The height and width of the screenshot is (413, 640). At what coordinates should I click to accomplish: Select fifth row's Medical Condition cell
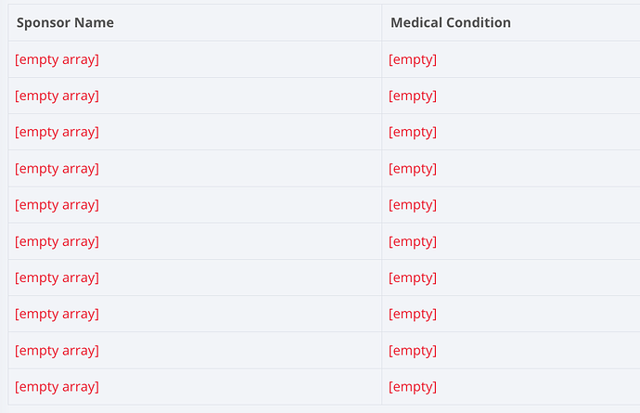pos(413,204)
